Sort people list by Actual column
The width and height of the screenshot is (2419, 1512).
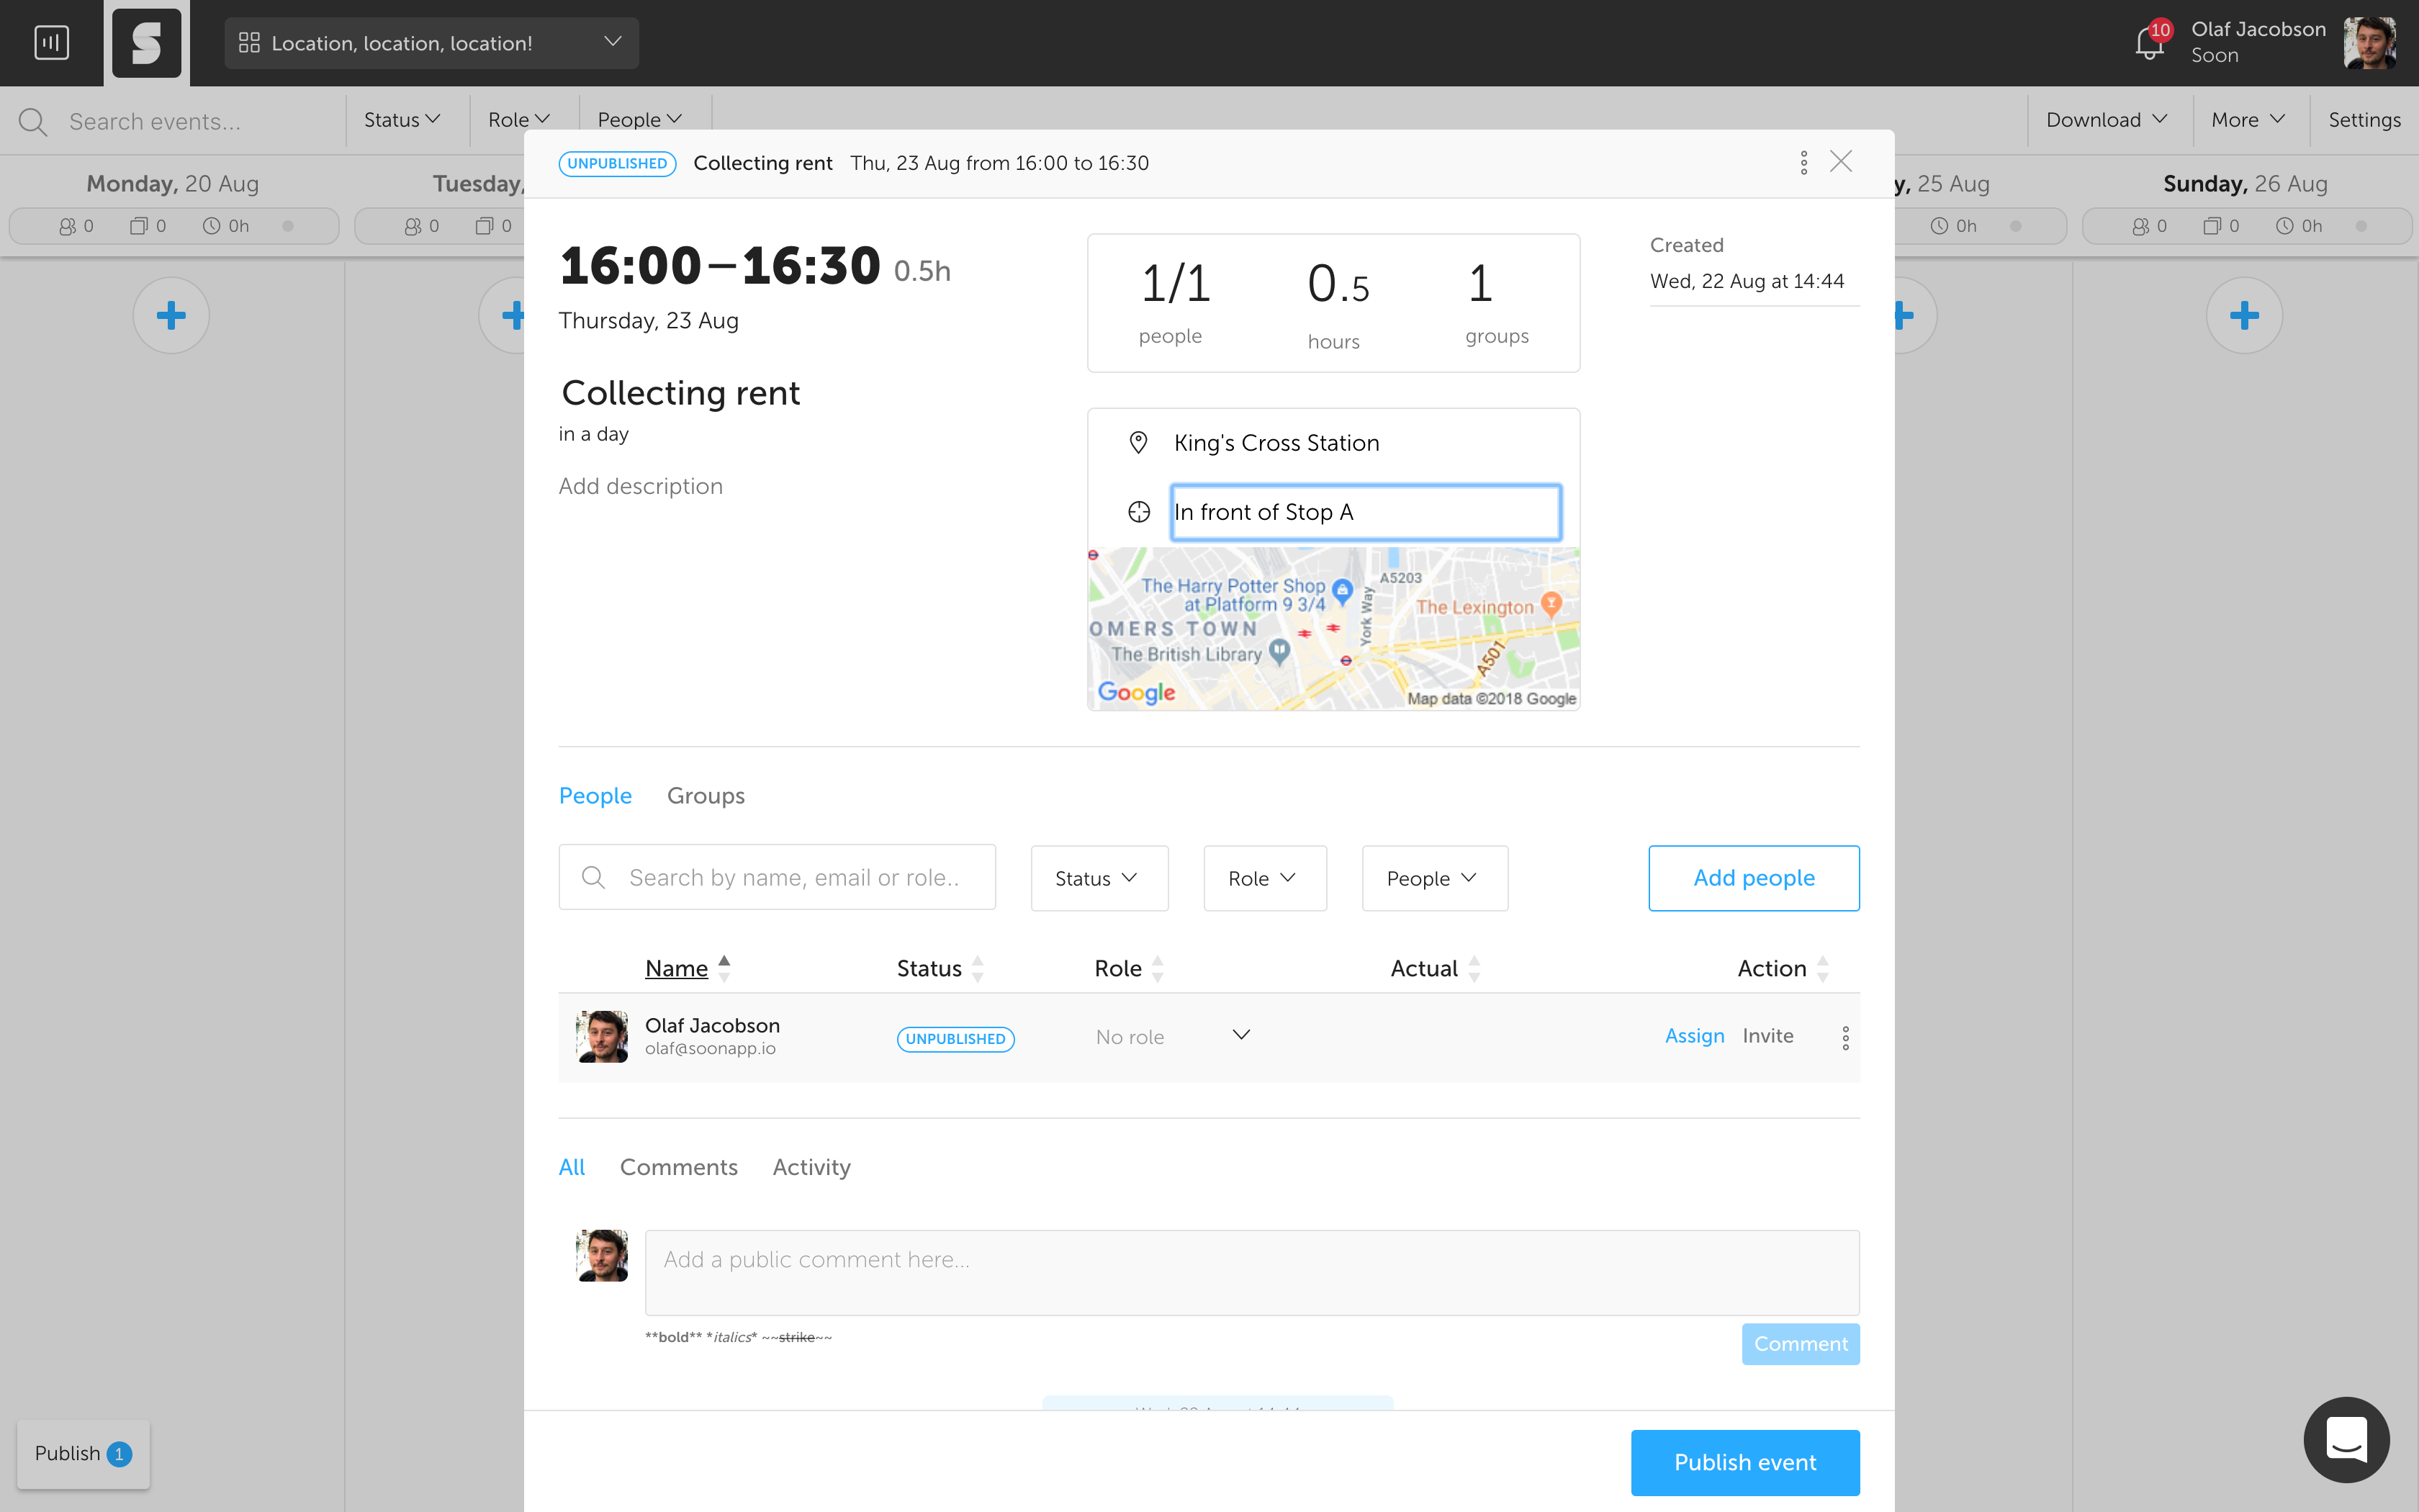(x=1425, y=968)
